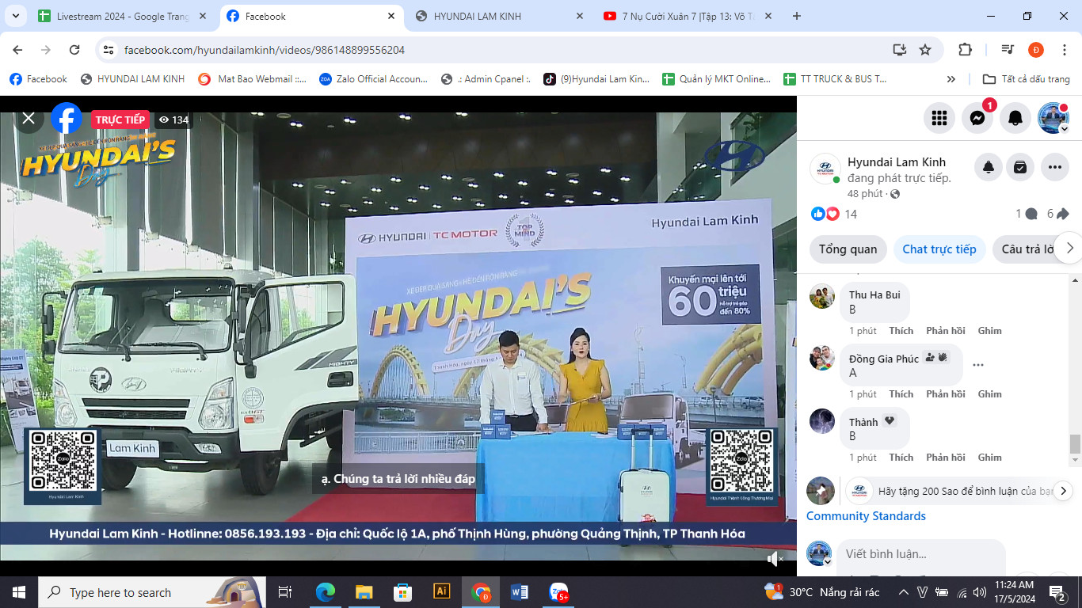Screen dimensions: 1082x608
Task: Close the Facebook video viewer
Action: [x=29, y=119]
